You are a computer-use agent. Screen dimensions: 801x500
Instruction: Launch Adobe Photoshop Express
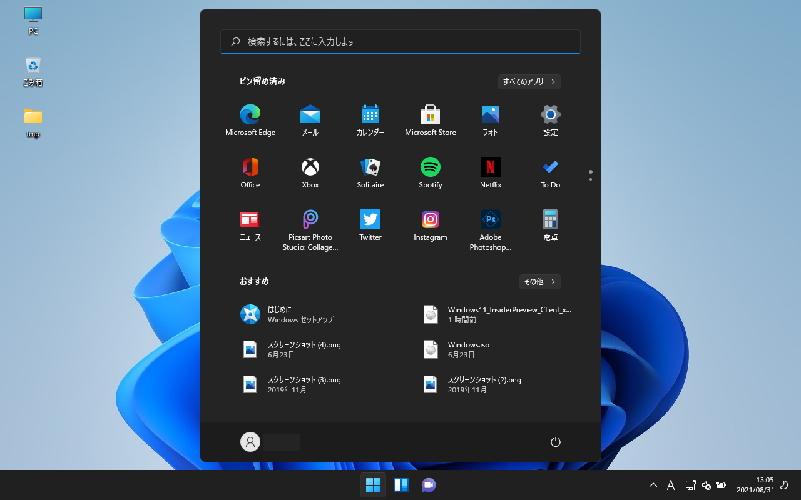[491, 230]
